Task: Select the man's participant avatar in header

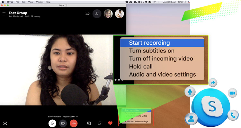Action: pos(120,14)
